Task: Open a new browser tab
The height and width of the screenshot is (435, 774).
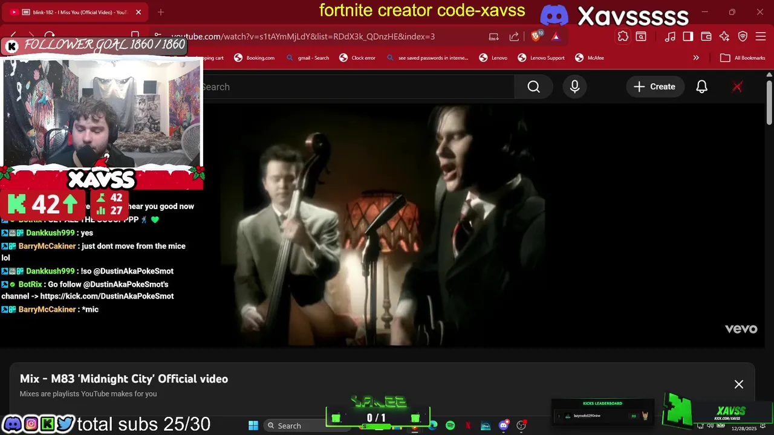Action: [x=161, y=12]
